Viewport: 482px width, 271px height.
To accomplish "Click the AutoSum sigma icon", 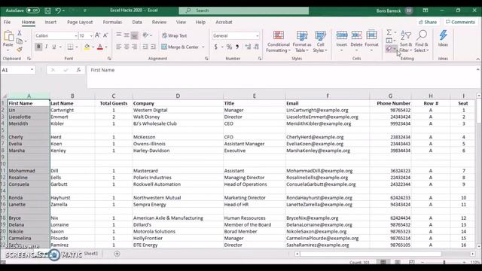I will pos(389,32).
